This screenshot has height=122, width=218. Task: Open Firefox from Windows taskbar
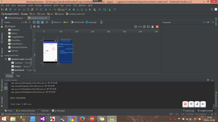tap(82, 119)
